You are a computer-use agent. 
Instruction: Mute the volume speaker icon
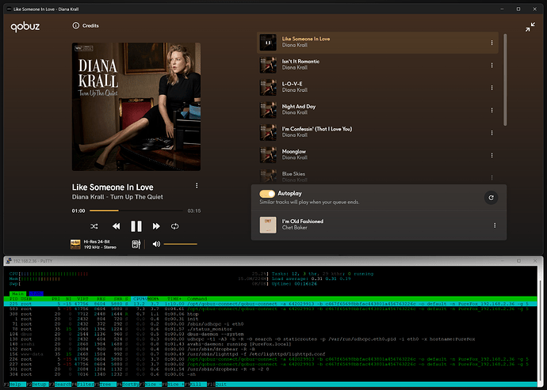point(156,244)
